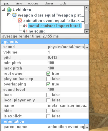The image size is (108, 131).
Task: Click the red alarm clock animation event icon
Action: click(20, 20)
